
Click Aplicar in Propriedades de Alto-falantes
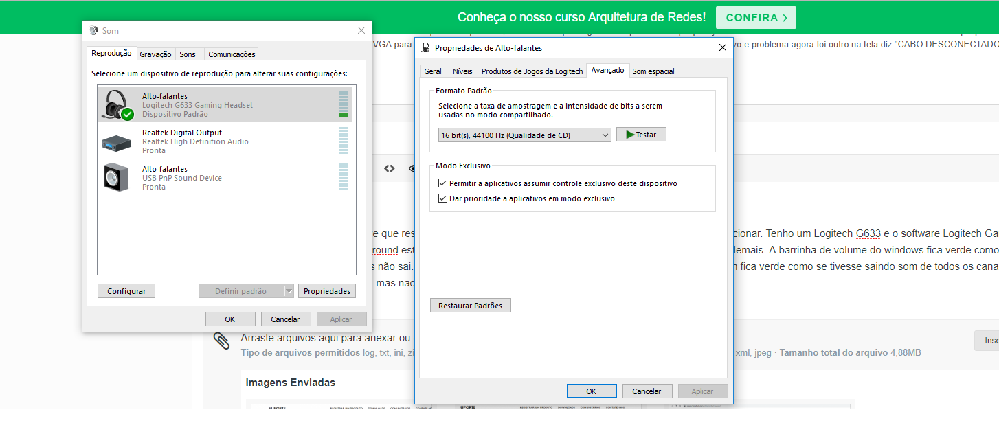703,391
